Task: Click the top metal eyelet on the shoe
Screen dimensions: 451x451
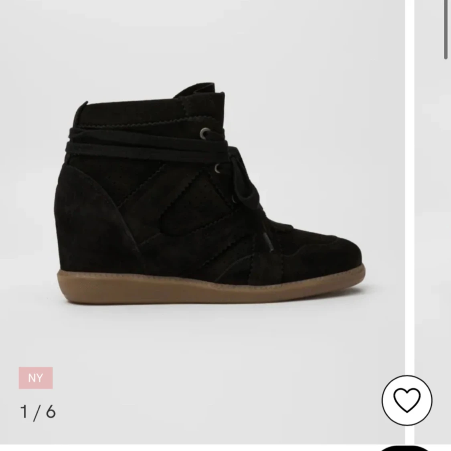Action: (x=205, y=133)
